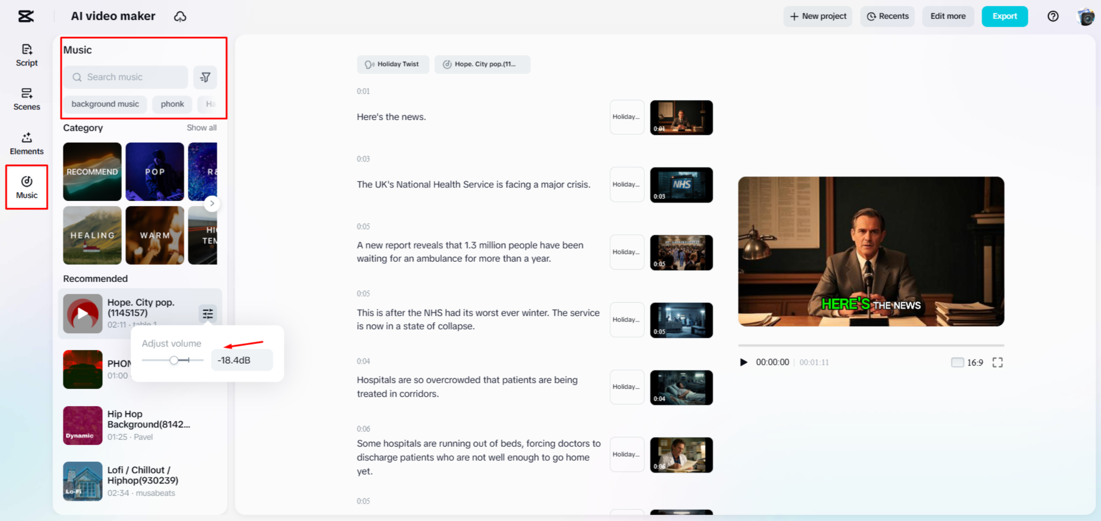Open the help question mark icon
Screen dimensions: 1101x521
tap(1053, 16)
